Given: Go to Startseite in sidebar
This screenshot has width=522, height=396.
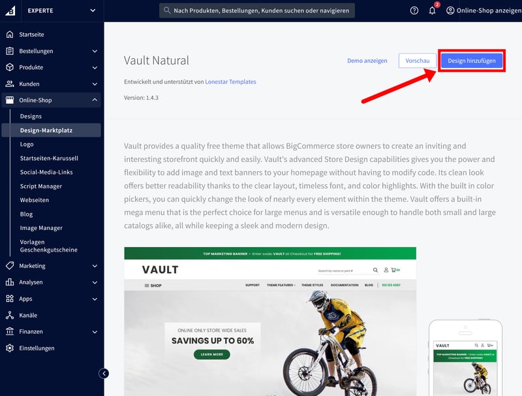Looking at the screenshot, I should click(31, 35).
